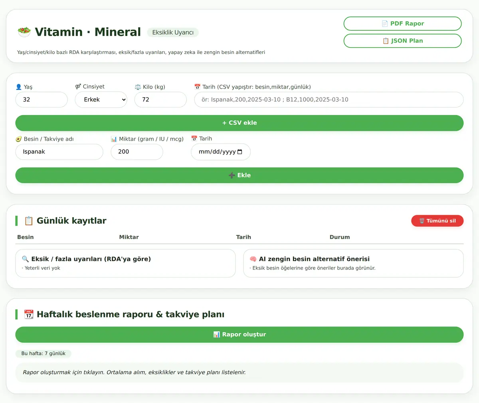Click the Durum column header
The width and height of the screenshot is (479, 403).
[x=340, y=237]
